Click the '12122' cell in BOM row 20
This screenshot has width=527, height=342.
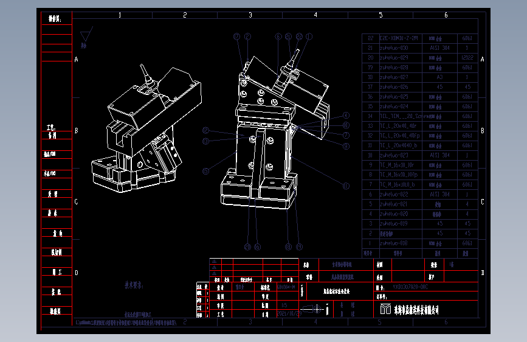(x=467, y=58)
